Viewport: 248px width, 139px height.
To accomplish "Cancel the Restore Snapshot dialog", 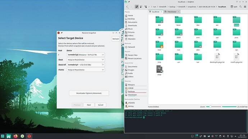I will pos(101,105).
